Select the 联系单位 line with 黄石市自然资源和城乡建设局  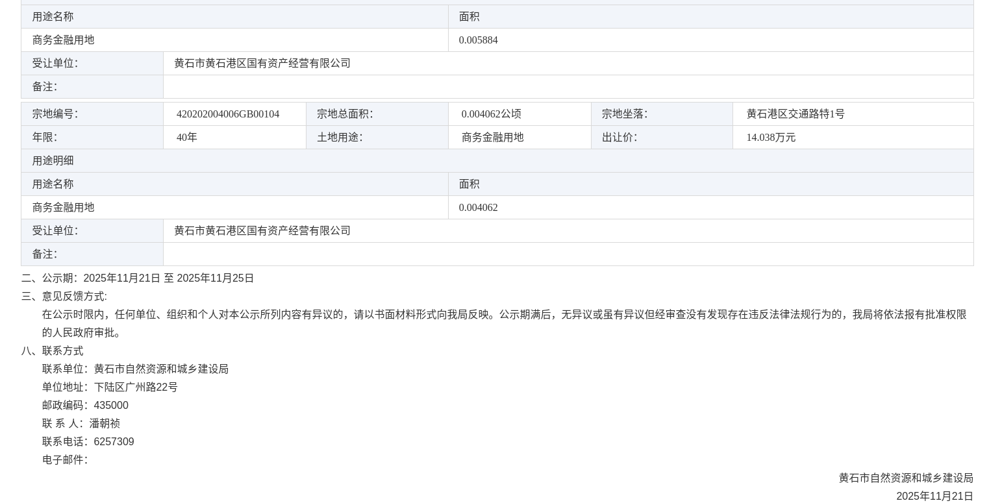(x=135, y=369)
